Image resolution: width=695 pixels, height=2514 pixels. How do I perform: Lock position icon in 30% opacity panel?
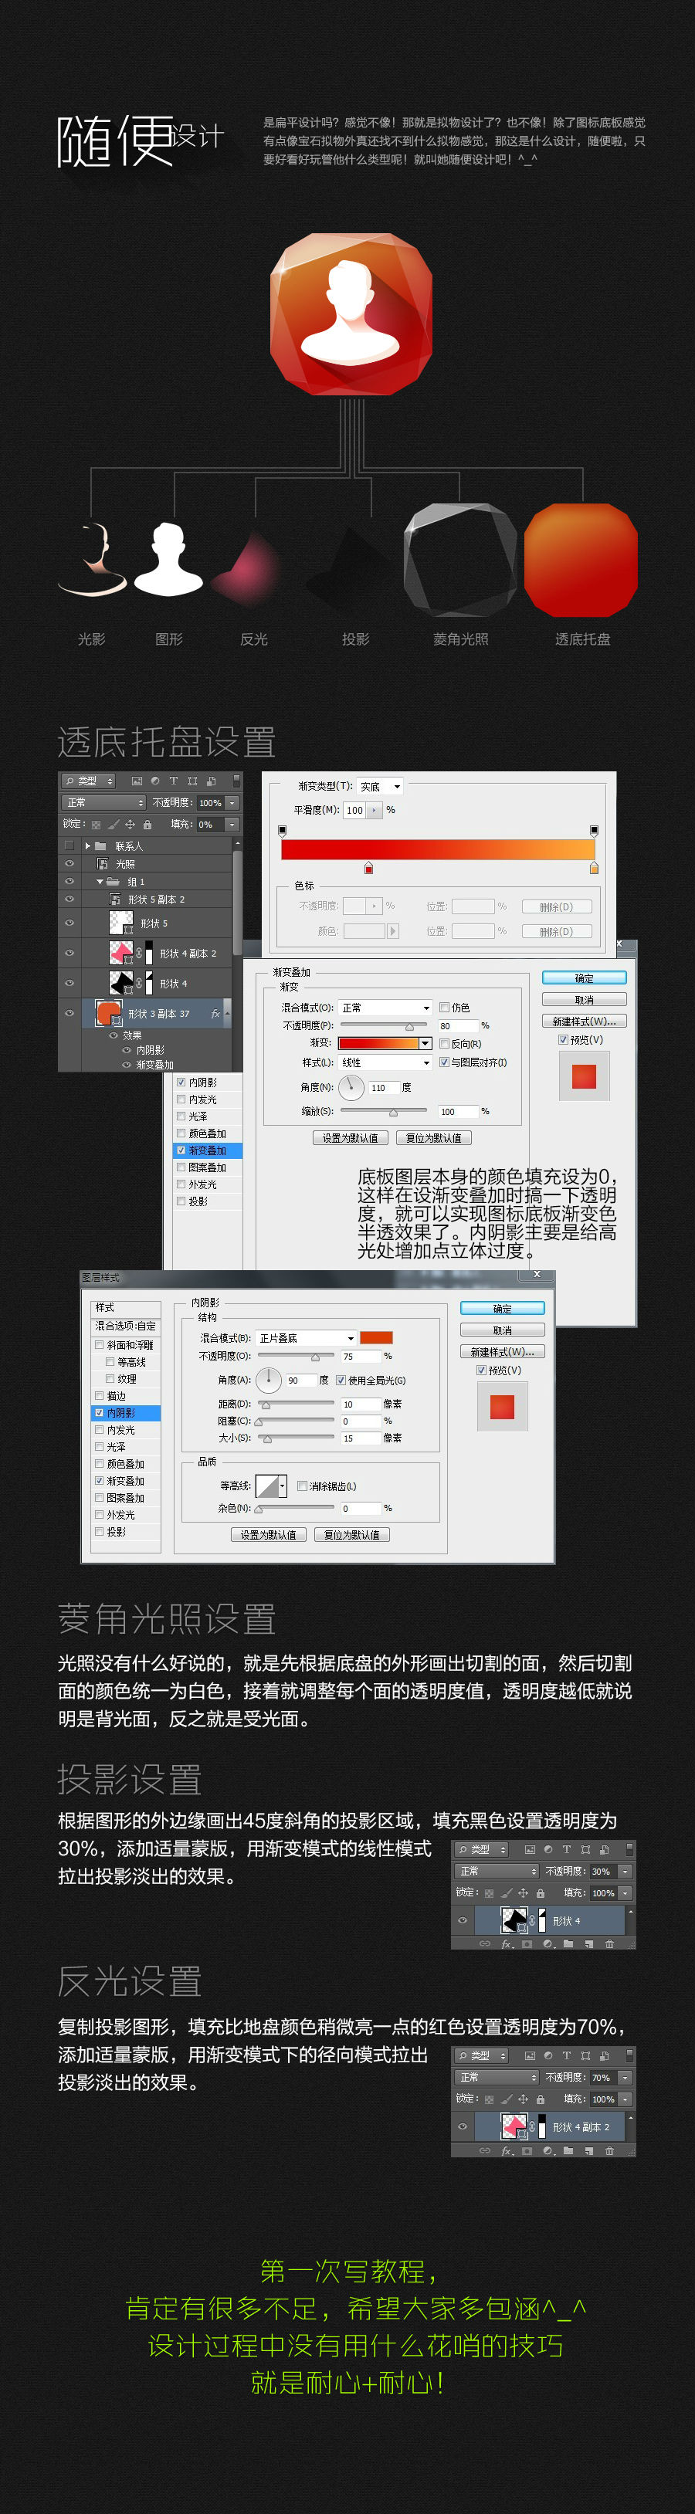tap(524, 1893)
